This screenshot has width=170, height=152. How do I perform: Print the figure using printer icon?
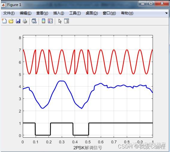tap(25, 21)
